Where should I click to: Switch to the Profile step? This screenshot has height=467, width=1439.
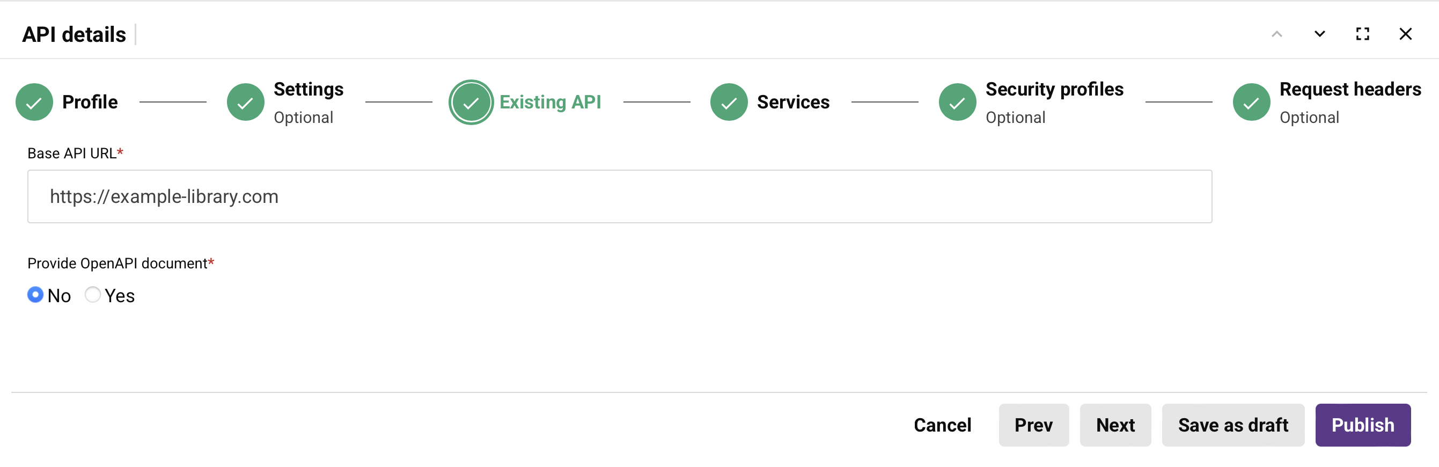(x=90, y=101)
